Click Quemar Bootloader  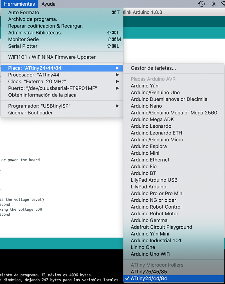[62, 113]
